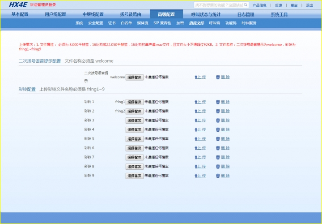322x224 pixels.
Task: Choose file for 彩铃 2 fring2
Action: (135, 111)
